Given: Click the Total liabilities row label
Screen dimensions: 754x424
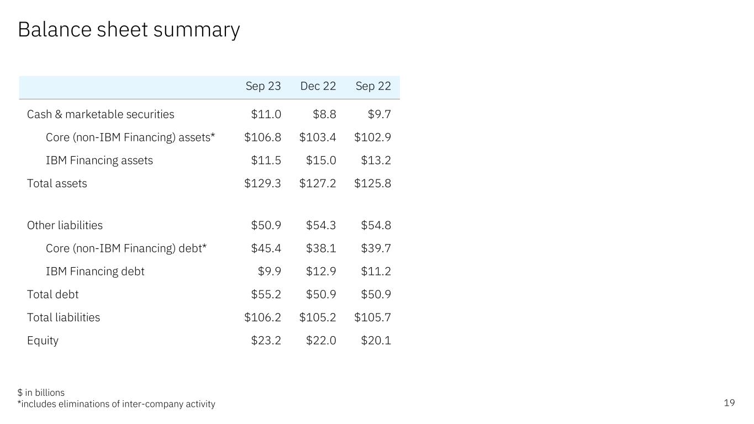Looking at the screenshot, I should coord(64,317).
